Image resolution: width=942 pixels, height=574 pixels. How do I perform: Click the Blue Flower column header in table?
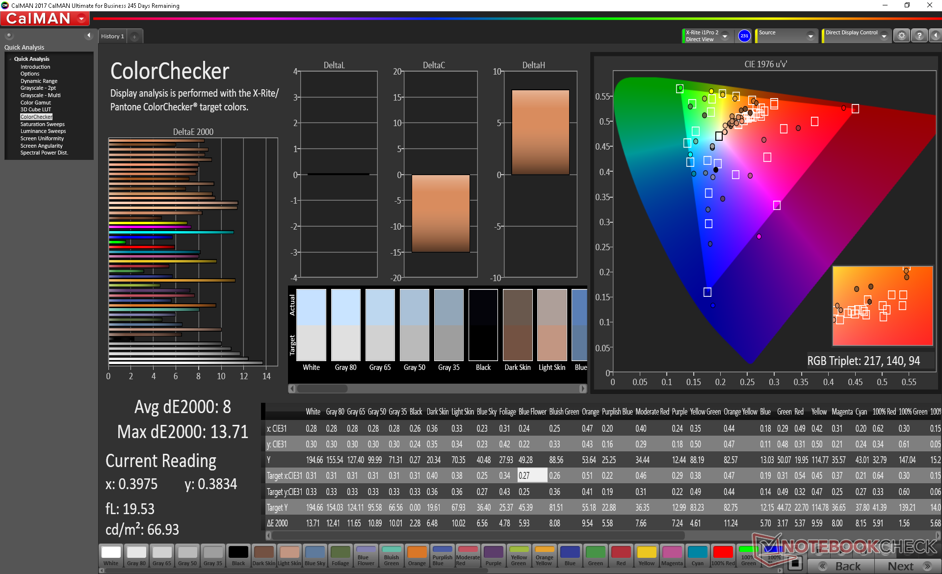532,412
